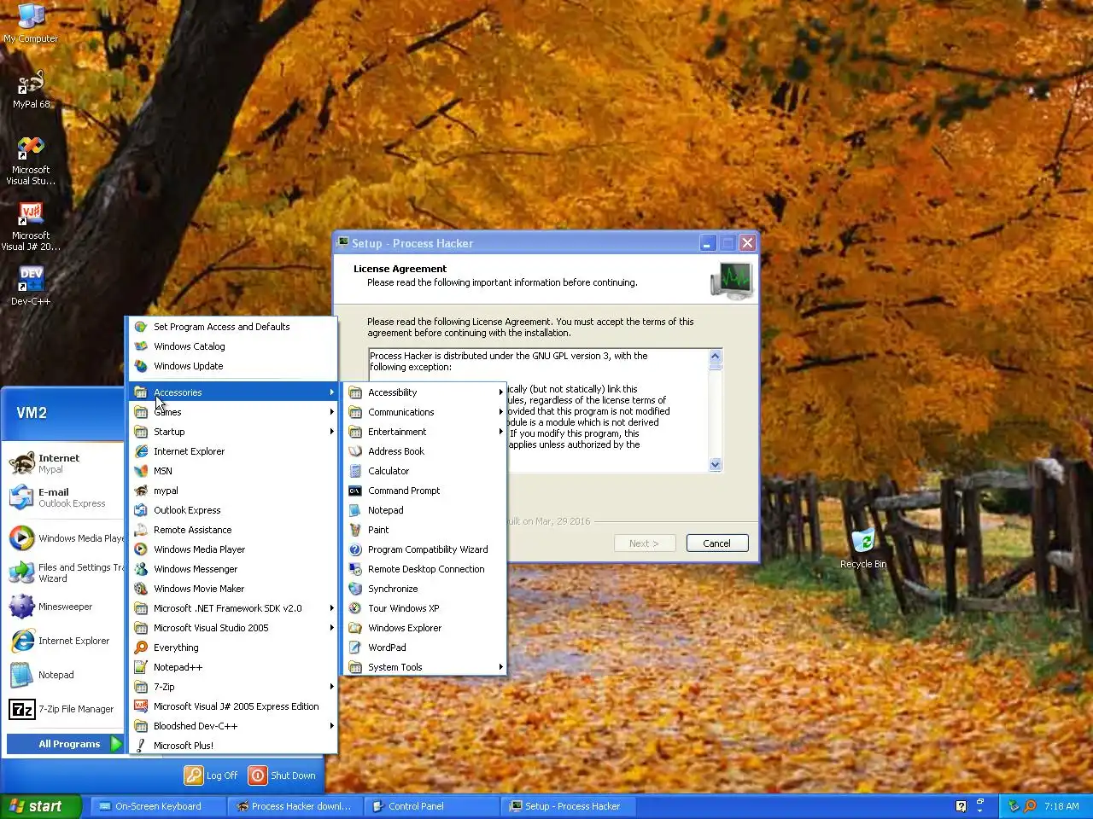Click MSN butterfly icon in All Programs
This screenshot has width=1093, height=819.
(x=141, y=471)
